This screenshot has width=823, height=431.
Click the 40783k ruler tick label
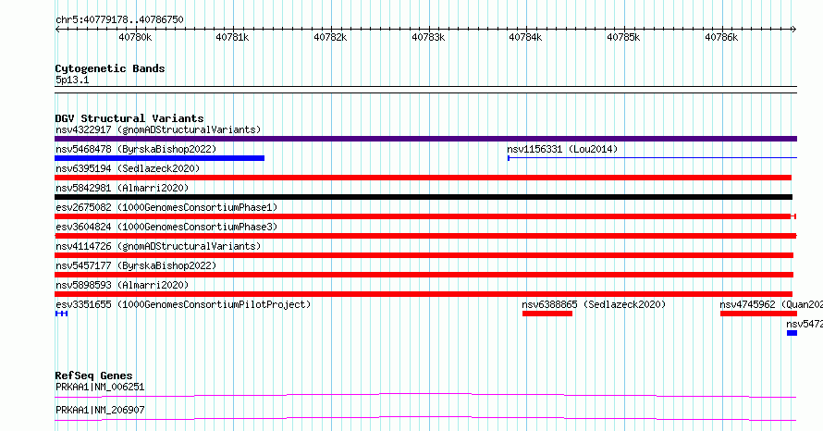428,37
